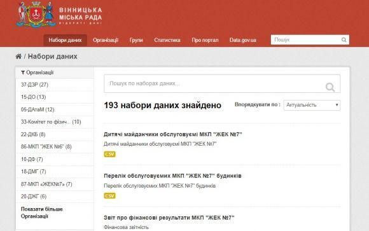Open the Набори даних menu tab
The height and width of the screenshot is (231, 369).
point(65,40)
